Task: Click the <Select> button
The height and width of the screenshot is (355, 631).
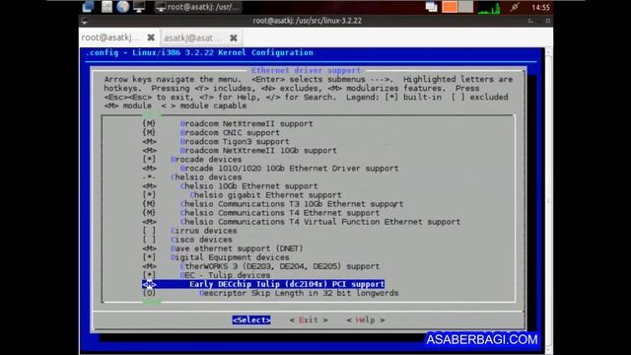Action: (x=251, y=319)
